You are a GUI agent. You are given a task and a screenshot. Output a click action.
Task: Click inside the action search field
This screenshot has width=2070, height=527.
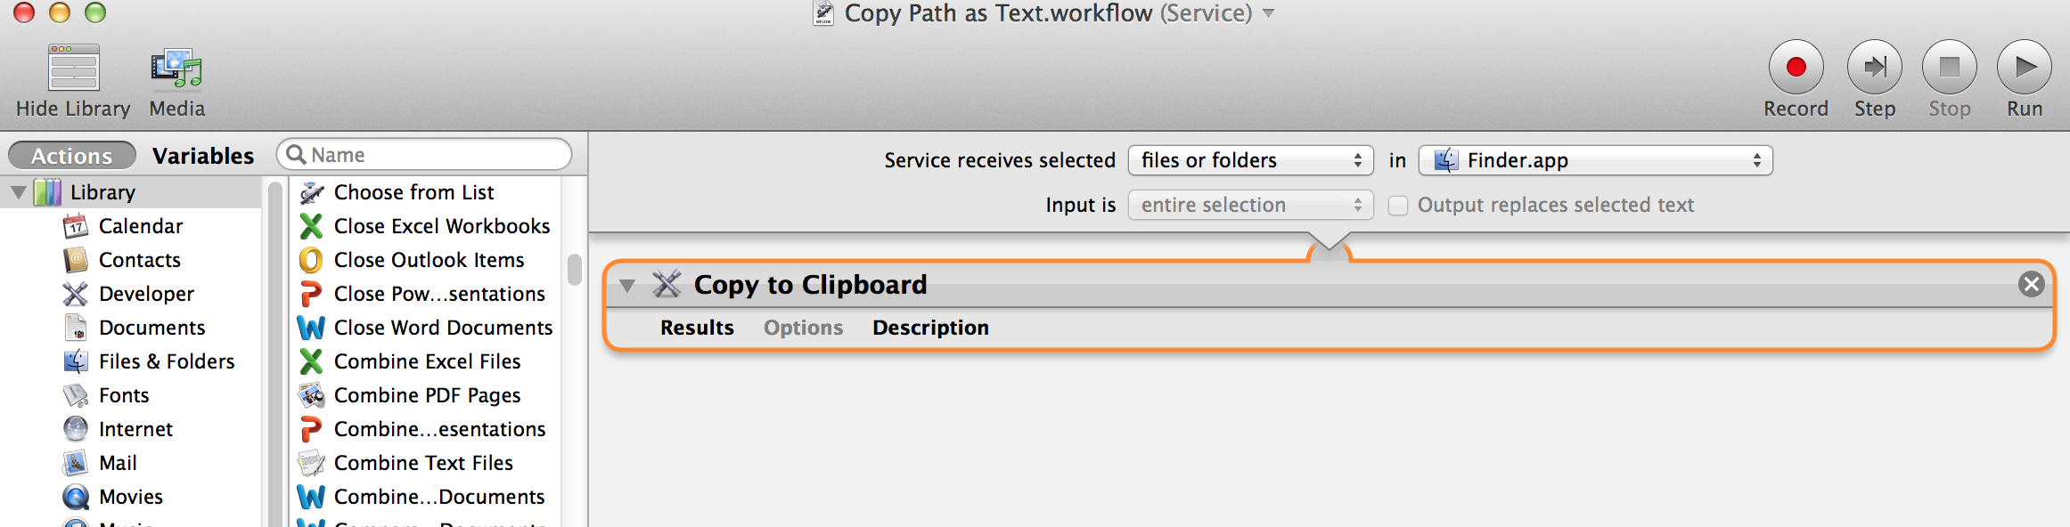coord(428,154)
